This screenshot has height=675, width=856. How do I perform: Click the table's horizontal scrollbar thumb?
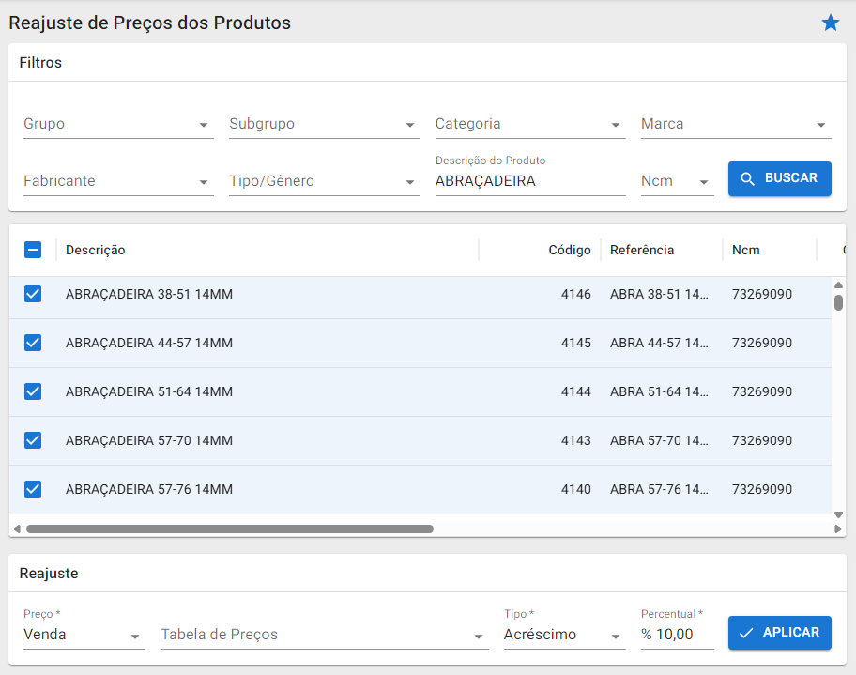(230, 529)
